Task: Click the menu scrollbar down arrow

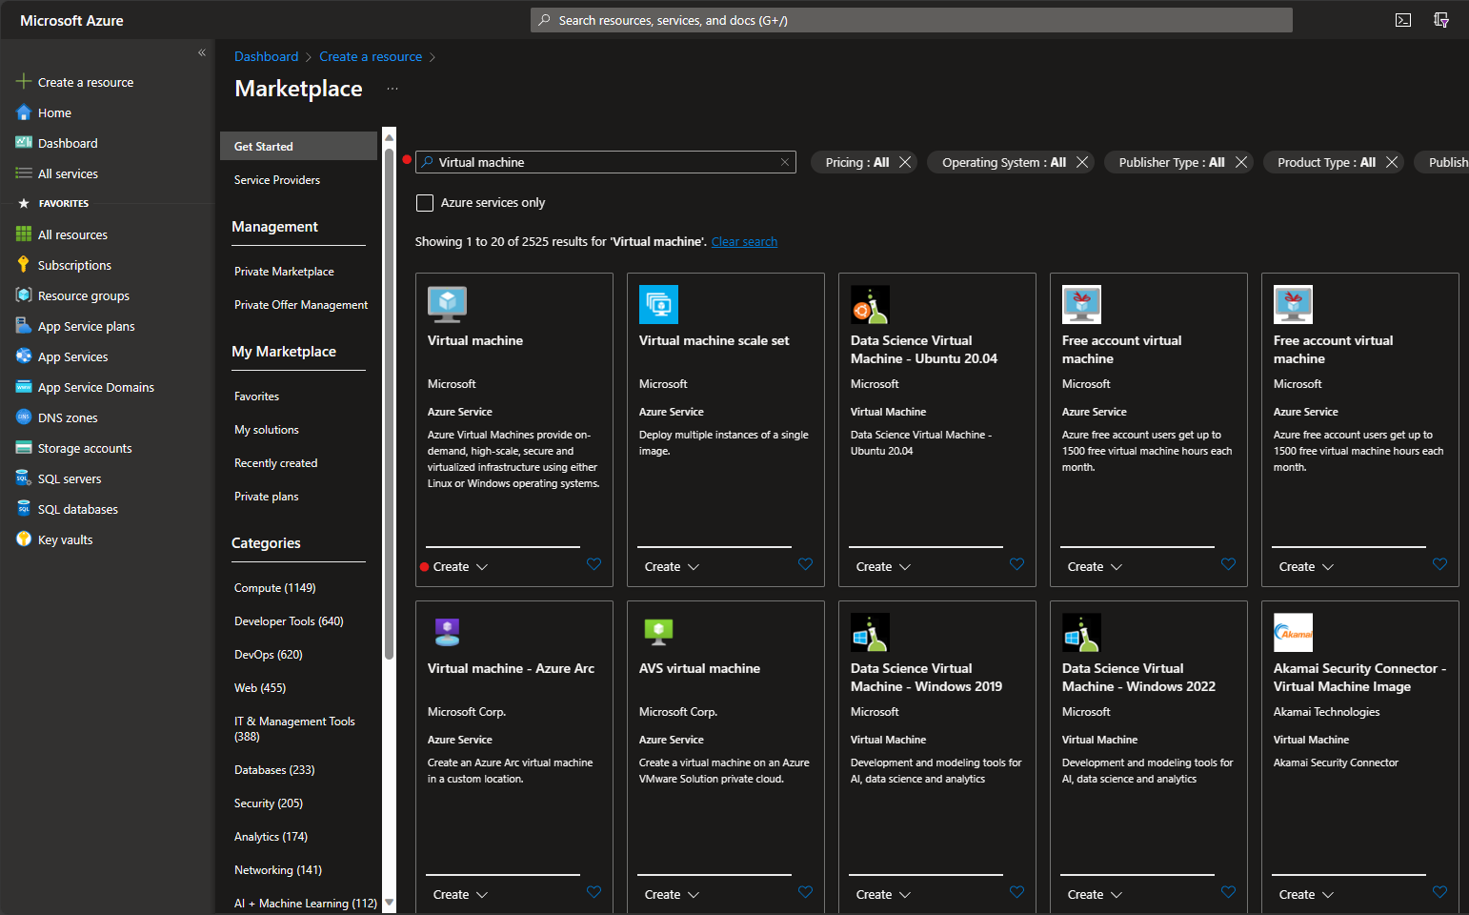Action: (x=389, y=903)
